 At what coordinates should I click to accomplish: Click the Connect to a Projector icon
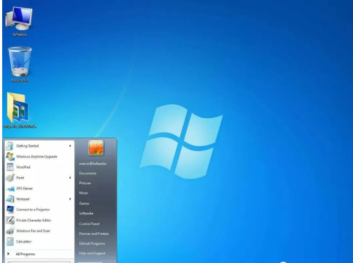(10, 210)
